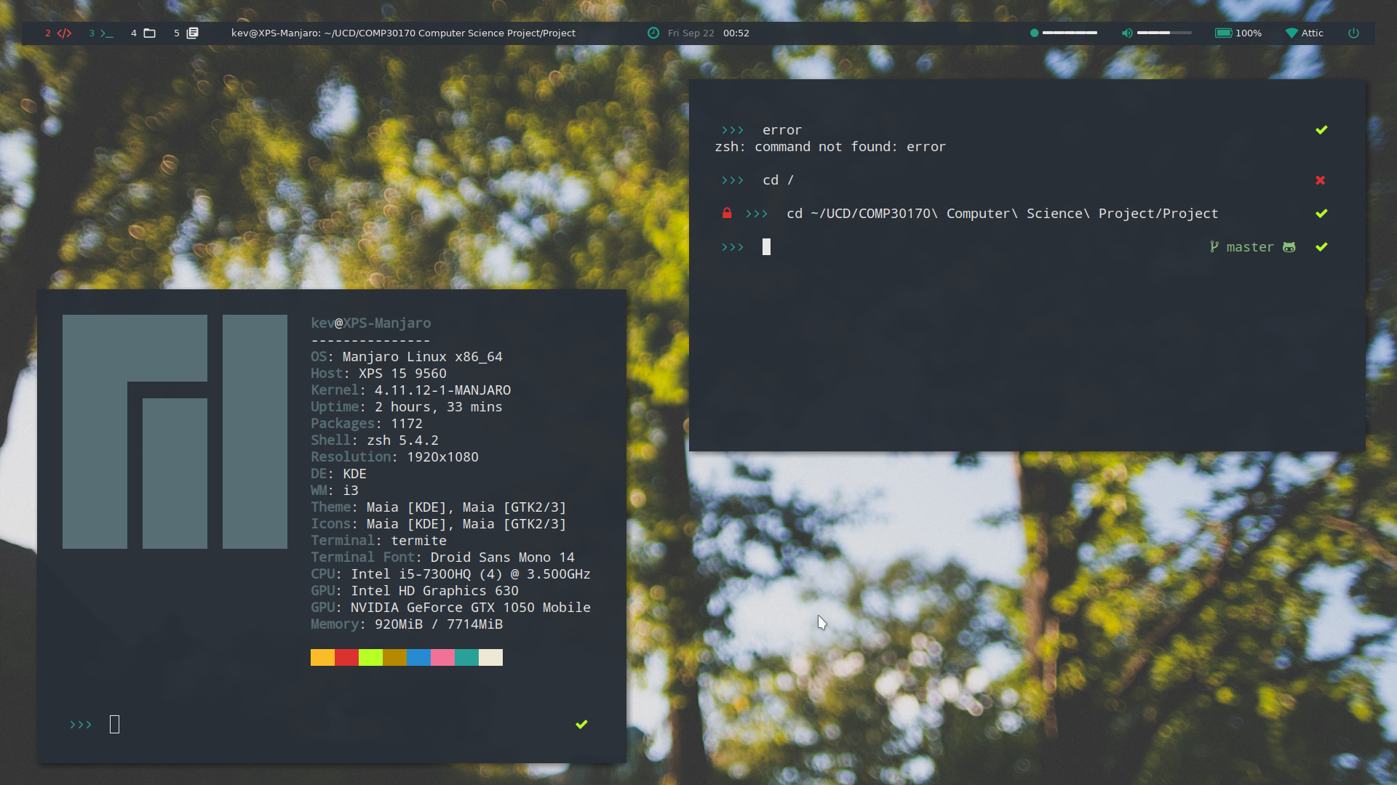Focus the prompt in the neofetch terminal

point(114,725)
